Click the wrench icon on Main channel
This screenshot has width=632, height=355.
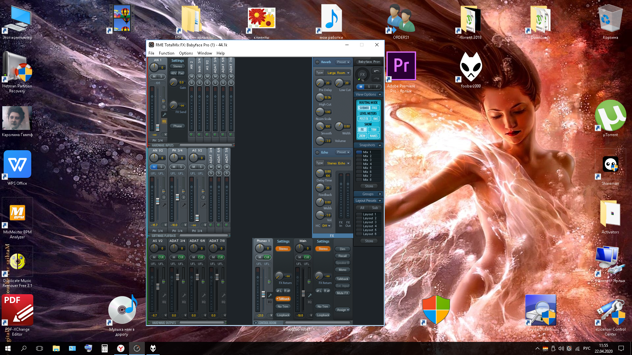(x=309, y=295)
